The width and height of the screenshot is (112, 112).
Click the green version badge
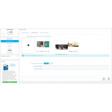point(11,32)
